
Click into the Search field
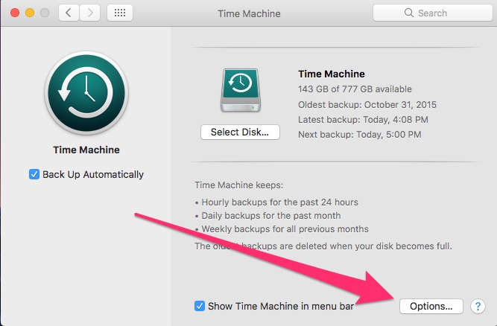[440, 13]
